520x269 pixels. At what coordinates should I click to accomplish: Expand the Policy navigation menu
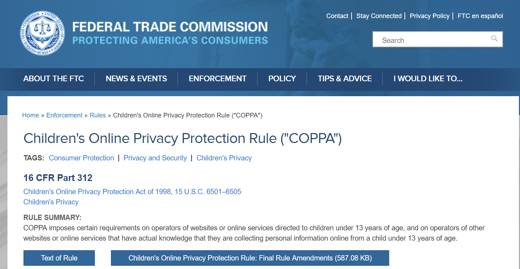tap(282, 79)
